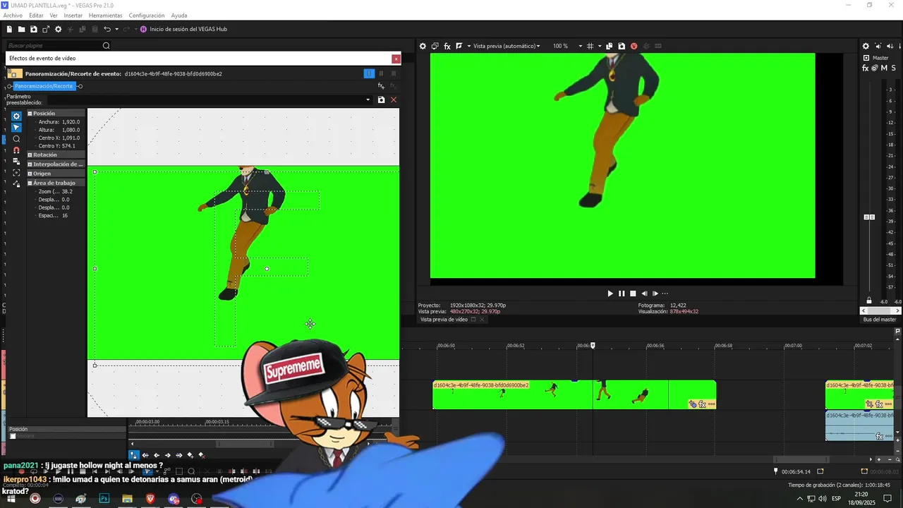Click the Pan/Crop properties gear tool

pyautogui.click(x=16, y=116)
